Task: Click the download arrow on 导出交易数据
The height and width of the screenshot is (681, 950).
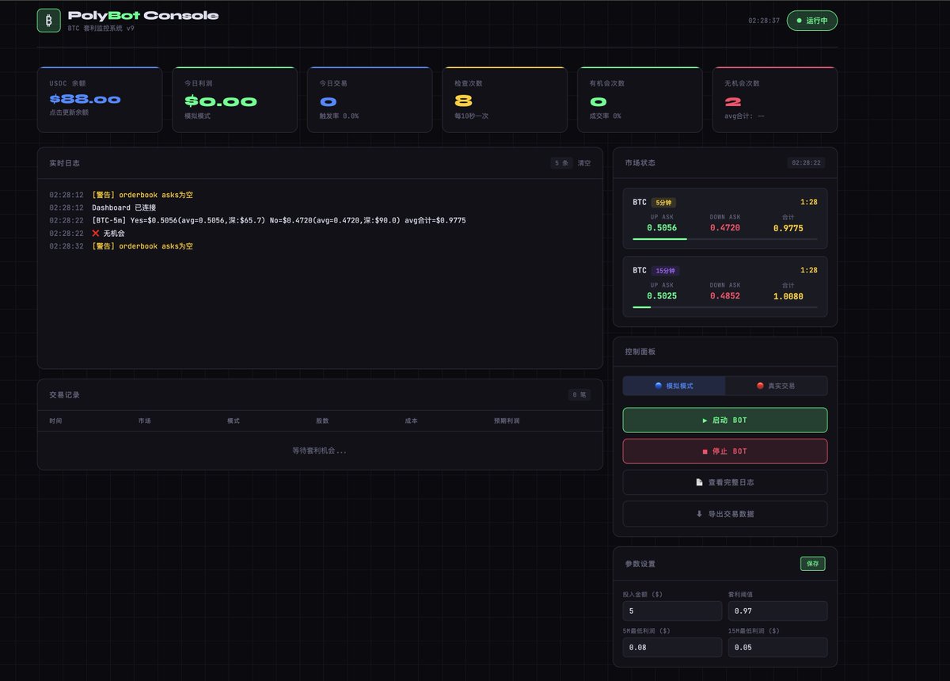Action: pos(699,514)
